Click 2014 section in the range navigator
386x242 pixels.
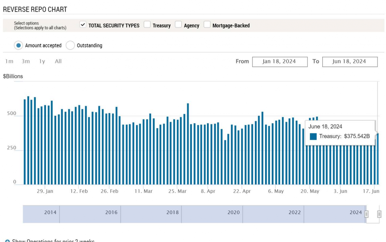tap(50, 213)
